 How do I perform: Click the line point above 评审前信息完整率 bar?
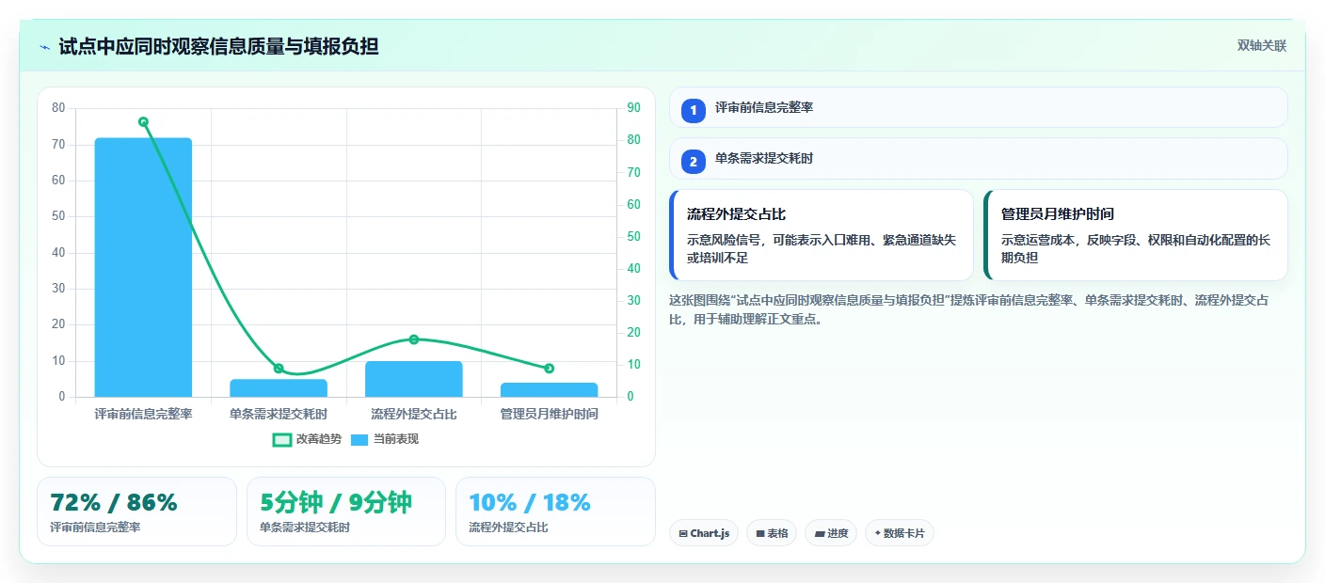click(x=143, y=121)
